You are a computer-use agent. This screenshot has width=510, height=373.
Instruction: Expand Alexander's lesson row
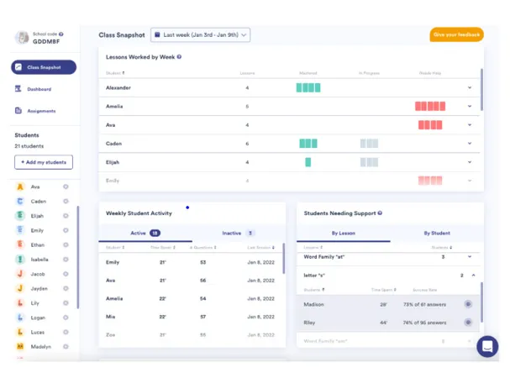[x=470, y=87]
